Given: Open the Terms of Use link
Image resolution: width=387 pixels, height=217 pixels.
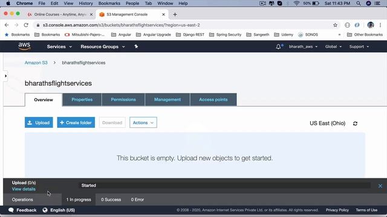Looking at the screenshot, I should (x=366, y=210).
